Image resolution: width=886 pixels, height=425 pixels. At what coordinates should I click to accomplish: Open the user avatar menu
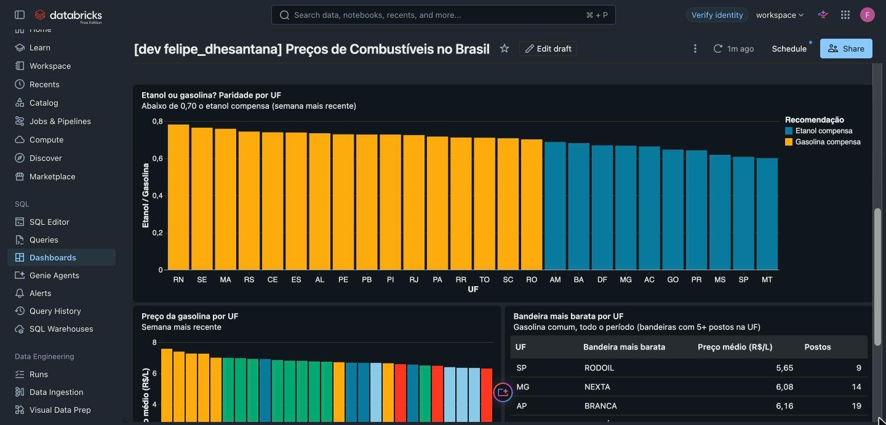click(868, 15)
